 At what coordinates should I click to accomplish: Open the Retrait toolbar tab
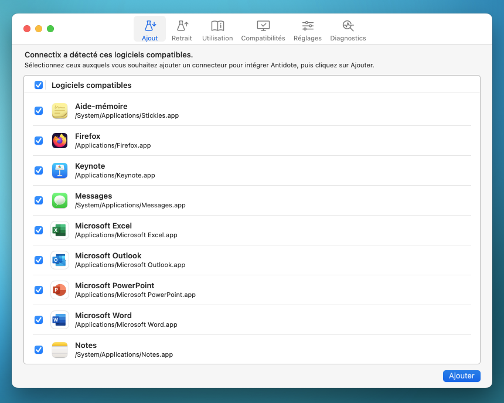click(x=182, y=30)
